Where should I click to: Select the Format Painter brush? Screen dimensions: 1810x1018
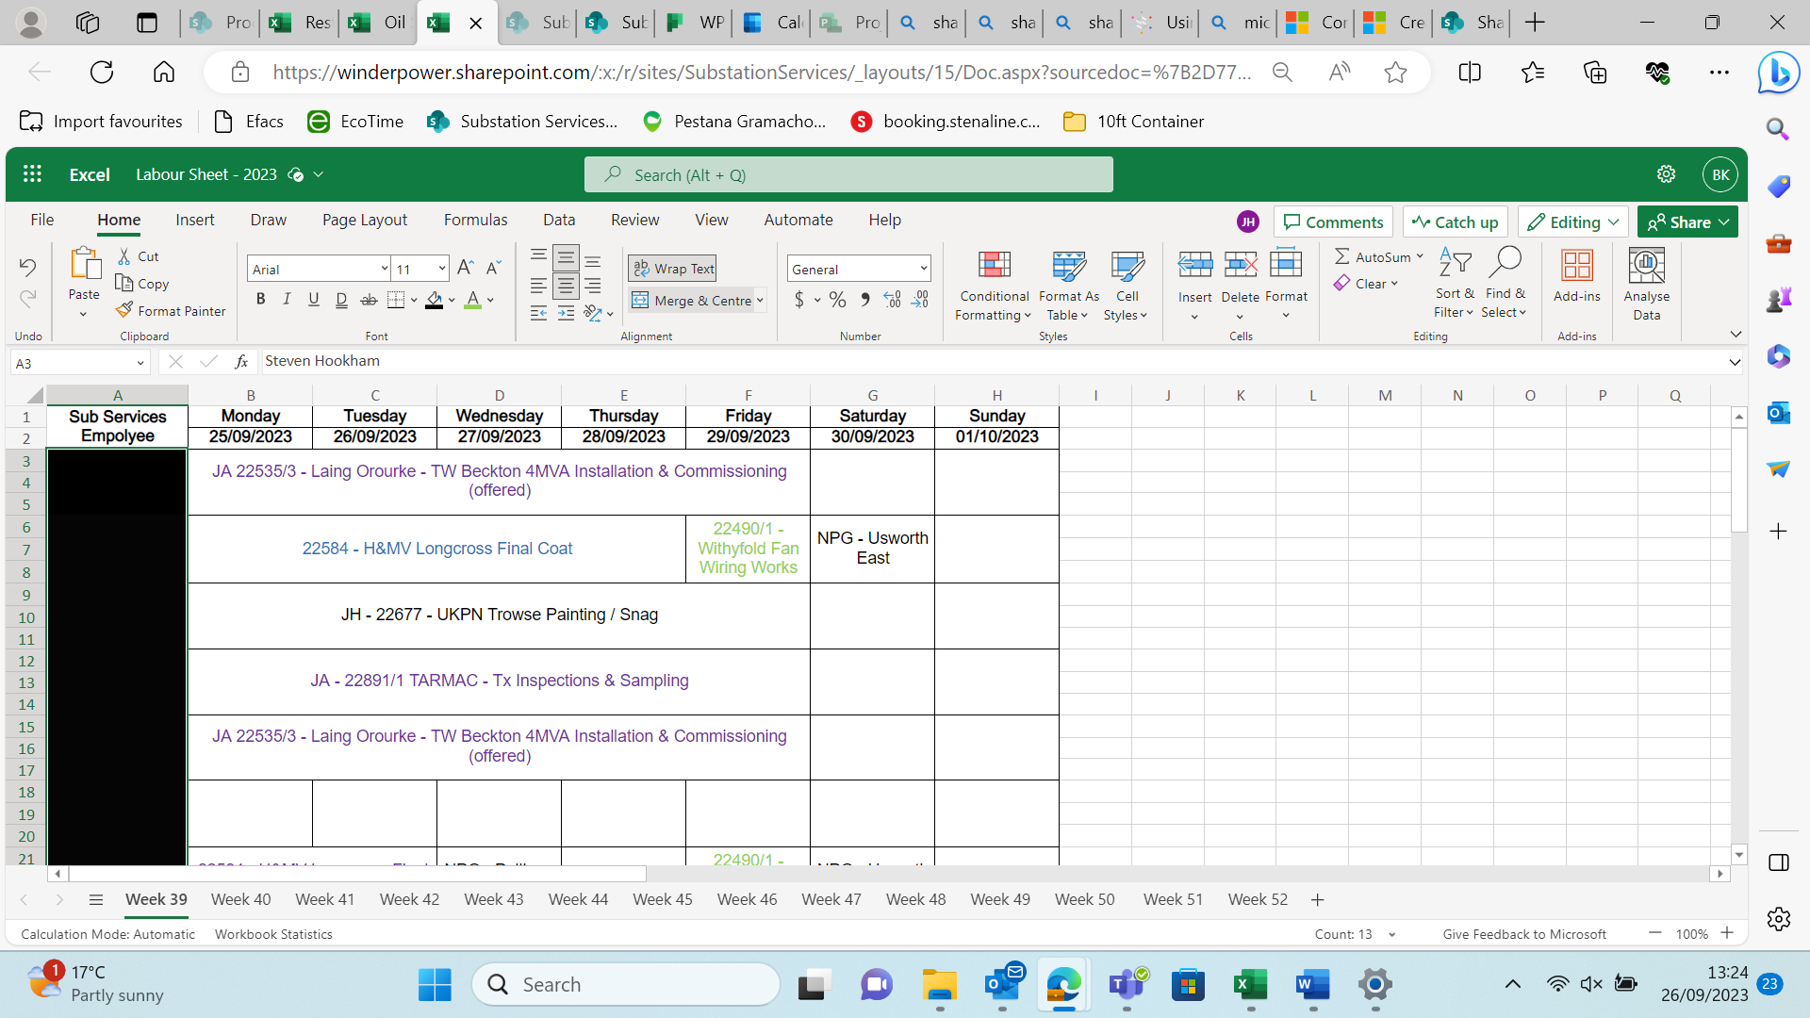tap(171, 310)
